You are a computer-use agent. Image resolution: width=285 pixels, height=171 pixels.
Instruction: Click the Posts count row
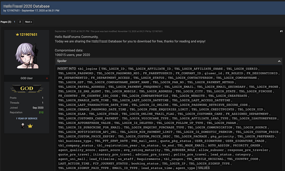(26, 98)
